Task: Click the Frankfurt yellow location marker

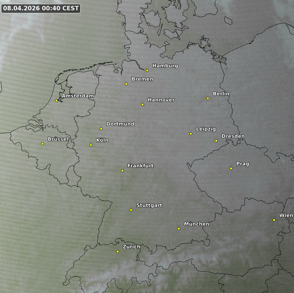Action: point(122,170)
